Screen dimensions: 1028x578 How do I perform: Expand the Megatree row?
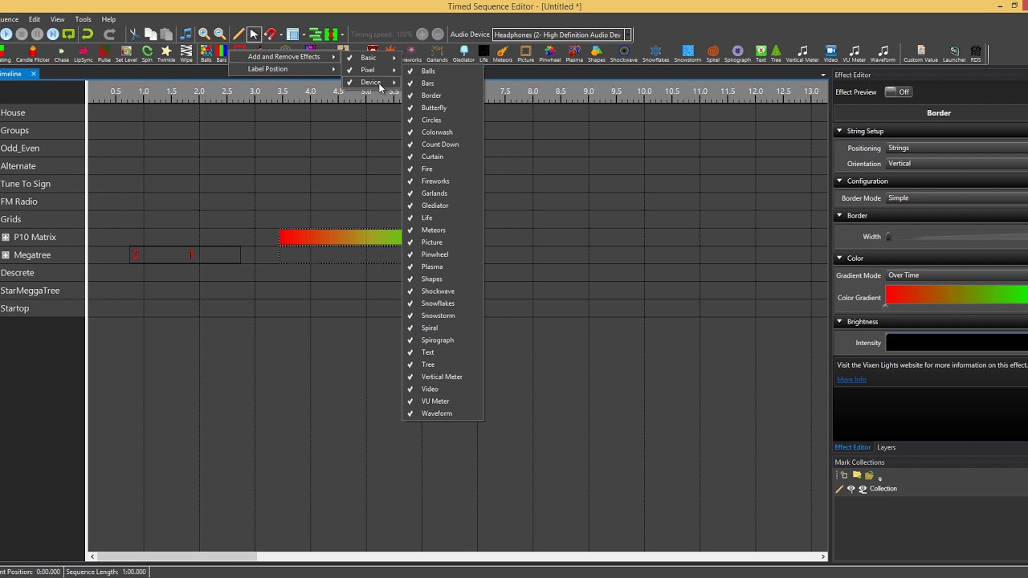pyautogui.click(x=6, y=255)
